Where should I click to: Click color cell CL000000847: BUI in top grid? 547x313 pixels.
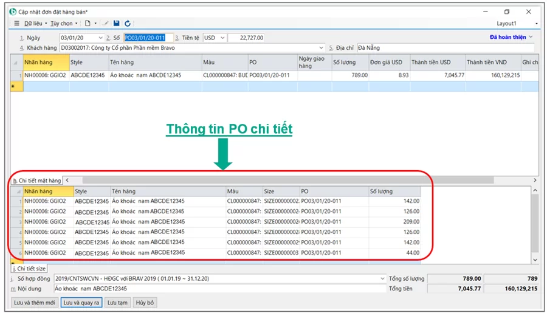pos(225,75)
